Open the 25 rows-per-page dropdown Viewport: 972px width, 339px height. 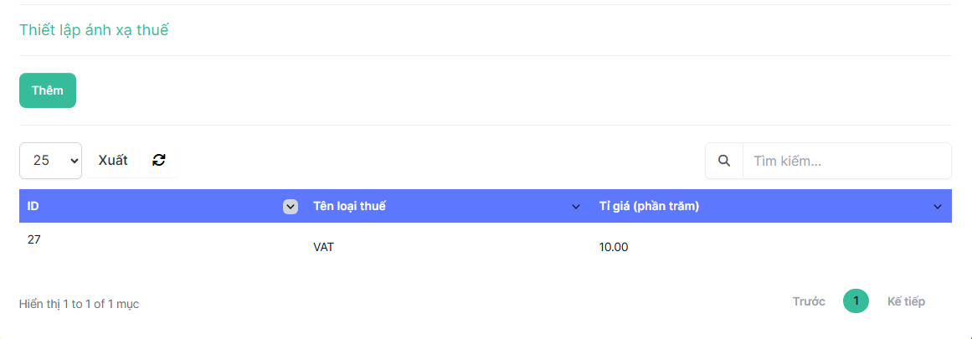[50, 161]
